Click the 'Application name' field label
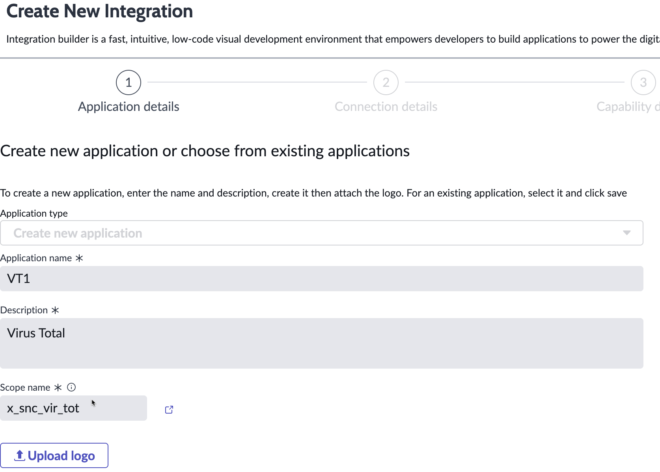Image resolution: width=660 pixels, height=472 pixels. click(x=36, y=258)
